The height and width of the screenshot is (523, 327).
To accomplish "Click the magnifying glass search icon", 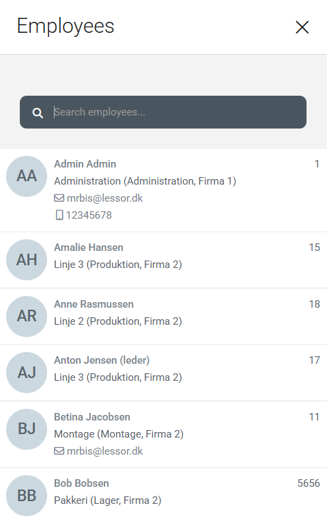I will tap(38, 113).
